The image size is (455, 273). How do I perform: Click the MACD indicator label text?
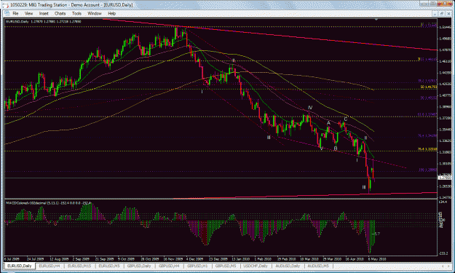49,203
